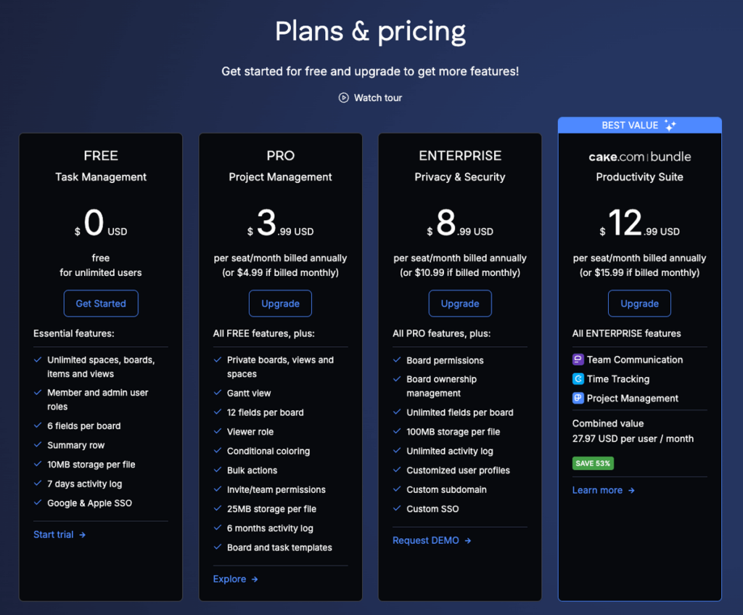
Task: Click Get Started on the FREE plan
Action: click(x=101, y=304)
